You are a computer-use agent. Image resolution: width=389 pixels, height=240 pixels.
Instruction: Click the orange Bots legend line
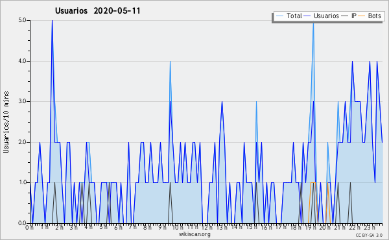pos(362,16)
